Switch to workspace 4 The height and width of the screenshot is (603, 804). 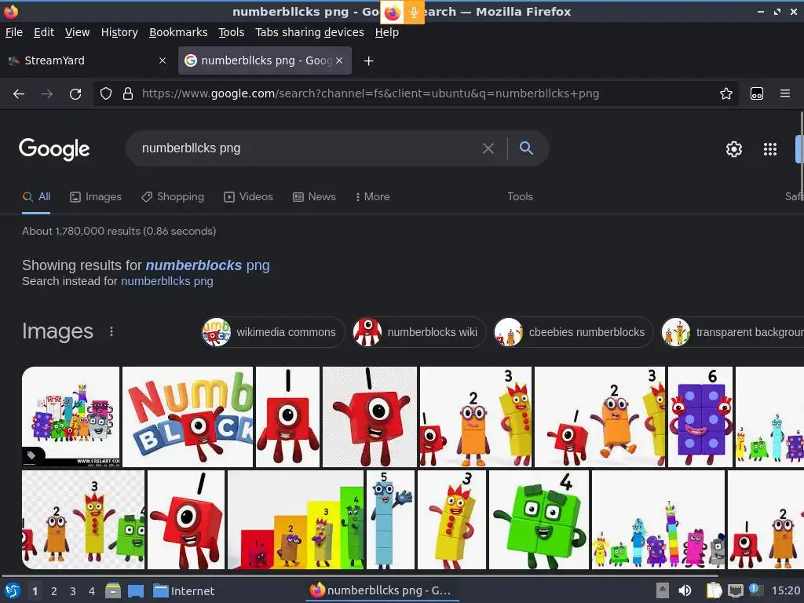92,591
